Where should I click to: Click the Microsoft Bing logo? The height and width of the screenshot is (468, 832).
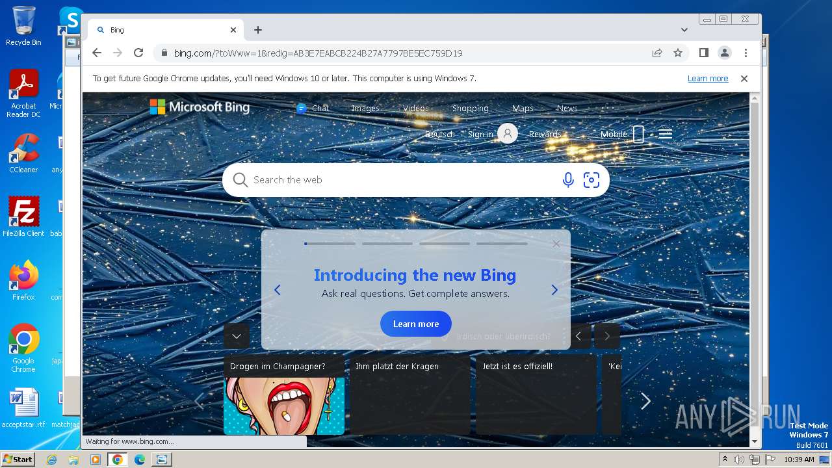[200, 107]
